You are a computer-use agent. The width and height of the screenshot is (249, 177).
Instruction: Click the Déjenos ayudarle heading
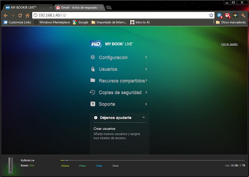(x=115, y=118)
